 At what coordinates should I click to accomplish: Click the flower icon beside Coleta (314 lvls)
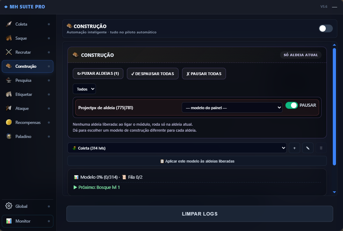(75, 148)
